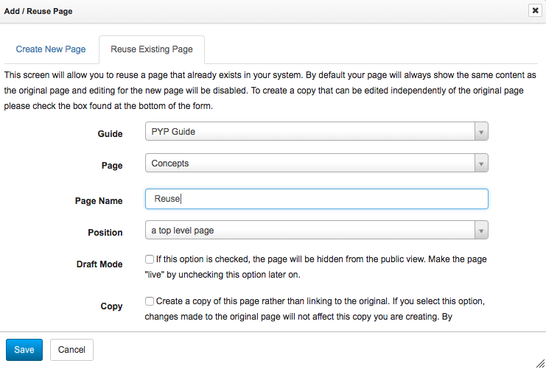The image size is (546, 369).
Task: Select the Reuse Existing Page tab
Action: pyautogui.click(x=152, y=49)
